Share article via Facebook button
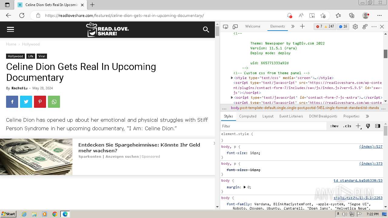Screen dimensions: 388x218 point(12,102)
